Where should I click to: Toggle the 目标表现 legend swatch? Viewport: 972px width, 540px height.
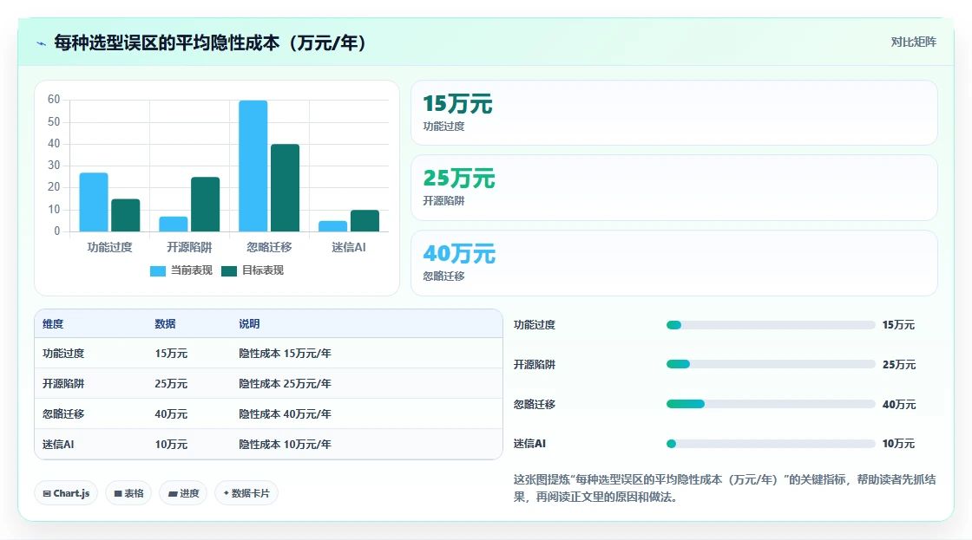pos(229,270)
